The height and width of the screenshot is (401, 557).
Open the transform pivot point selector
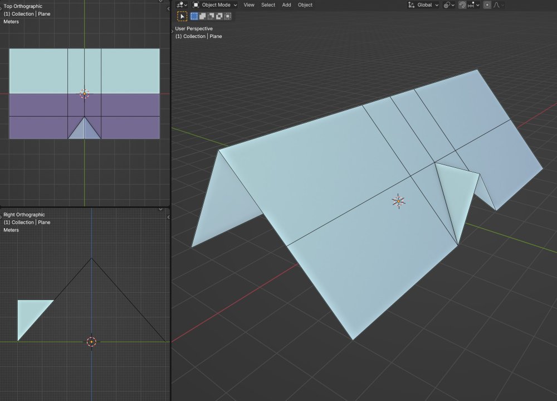[x=449, y=5]
